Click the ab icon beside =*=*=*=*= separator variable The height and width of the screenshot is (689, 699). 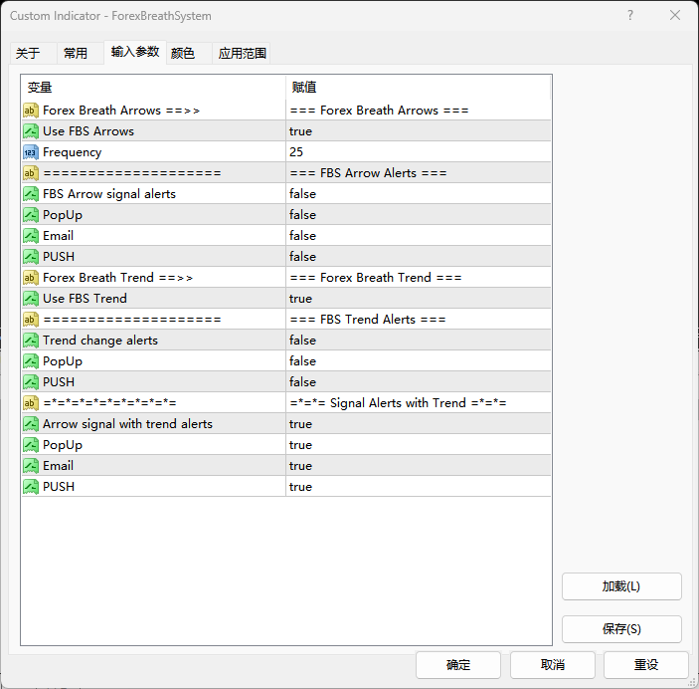click(30, 403)
